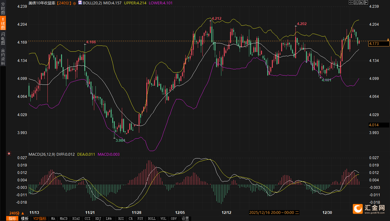Image resolution: width=390 pixels, height=221 pixels.
Task: Click the crosshair cursor icon at top right
Action: [351, 3]
